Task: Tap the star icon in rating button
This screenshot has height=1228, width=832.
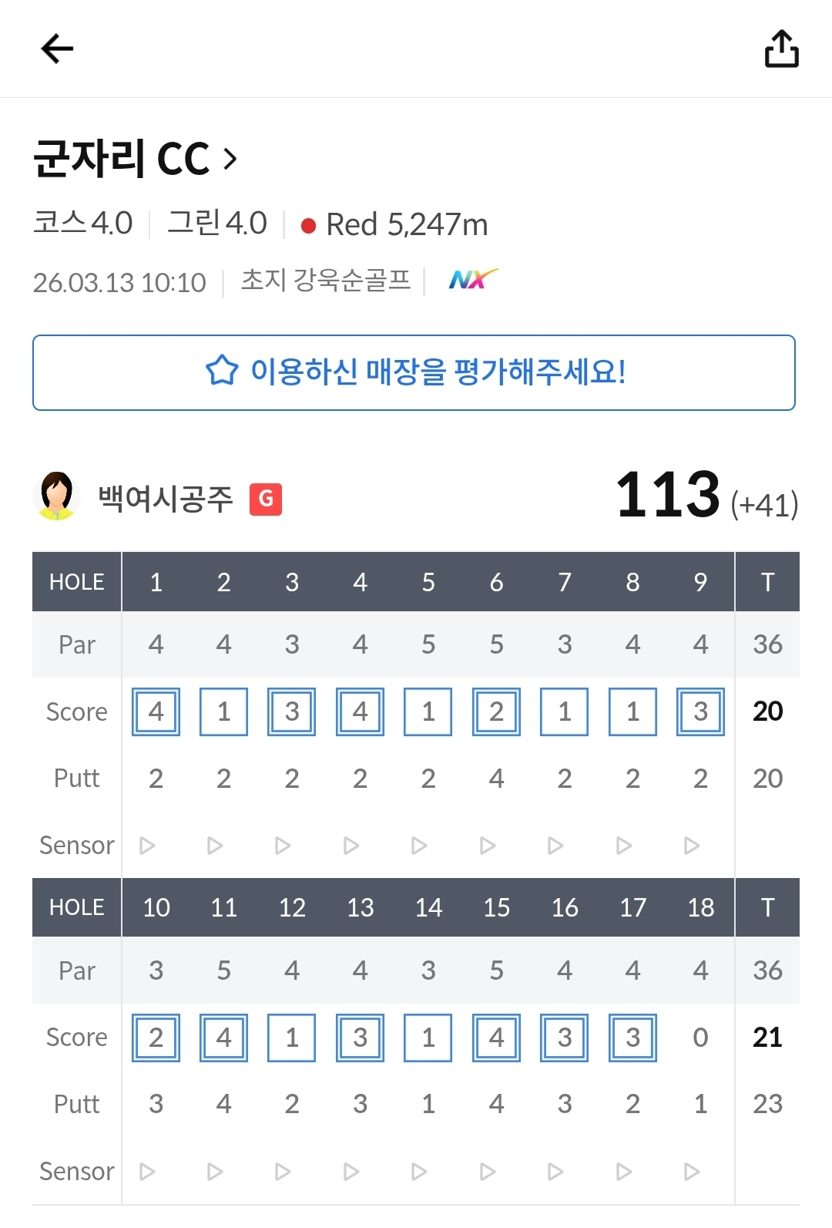Action: tap(222, 371)
